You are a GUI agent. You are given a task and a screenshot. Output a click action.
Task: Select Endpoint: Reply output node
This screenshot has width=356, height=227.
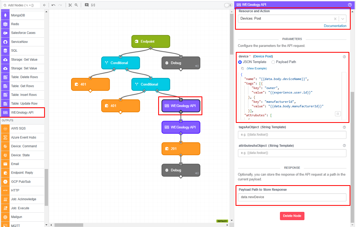22,173
